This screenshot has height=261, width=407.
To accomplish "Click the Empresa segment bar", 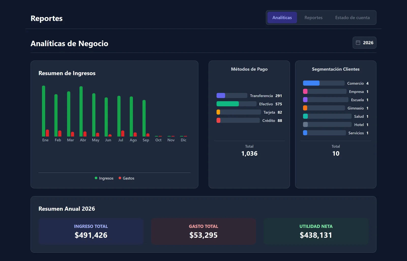I will click(x=325, y=91).
